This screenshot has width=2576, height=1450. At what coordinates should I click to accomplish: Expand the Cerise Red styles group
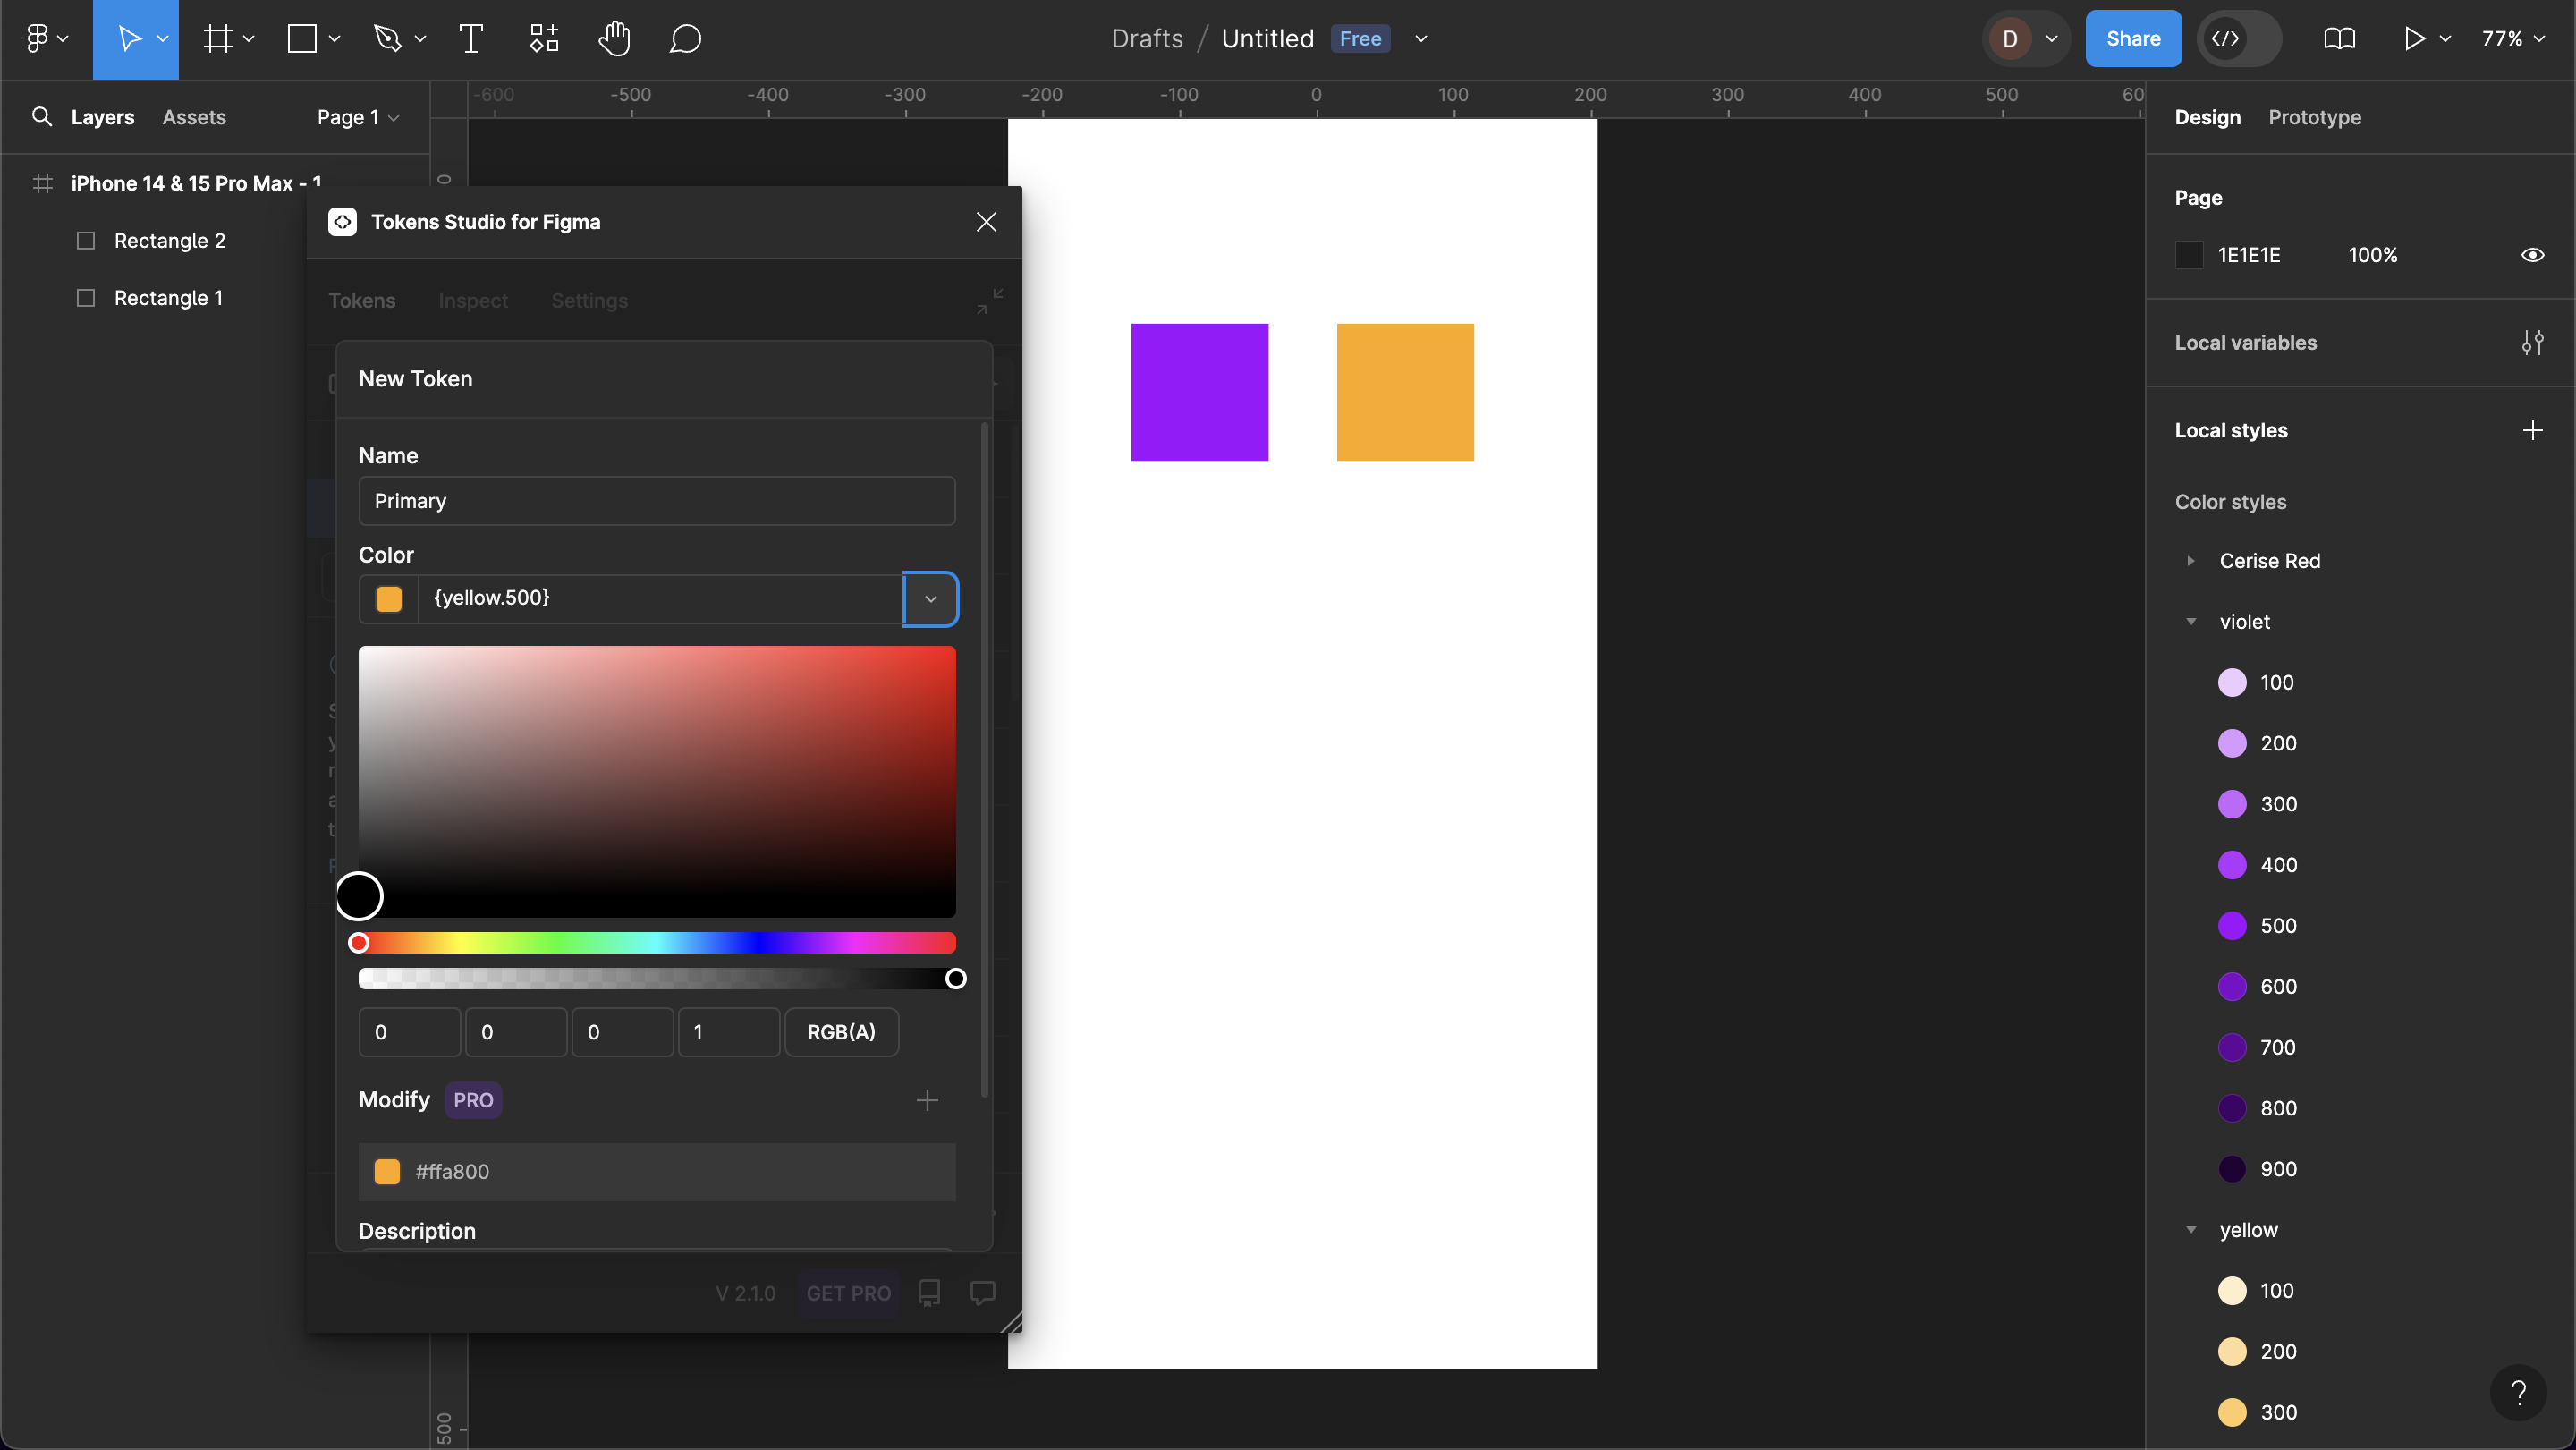2191,561
